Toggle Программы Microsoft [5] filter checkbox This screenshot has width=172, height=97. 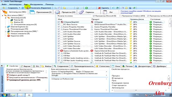(94, 16)
